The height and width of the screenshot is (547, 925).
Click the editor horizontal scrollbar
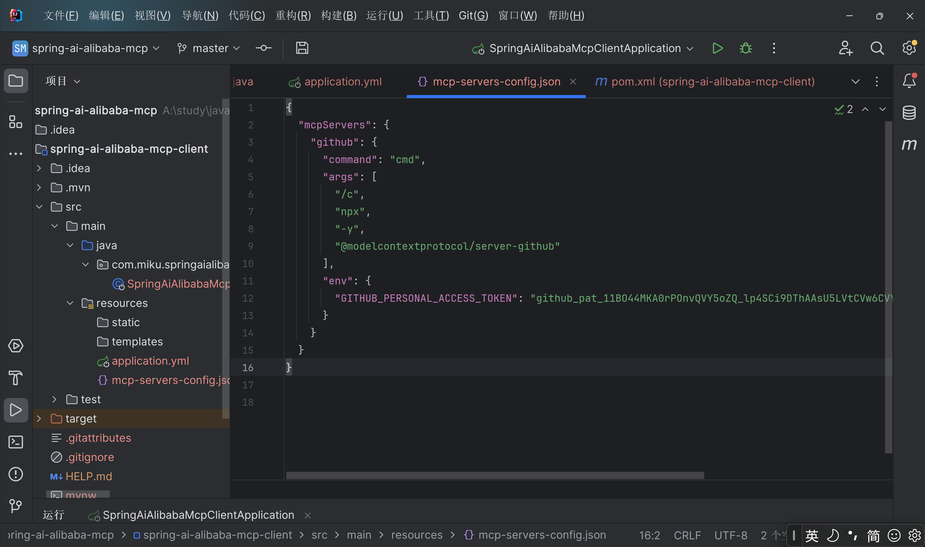coord(495,475)
